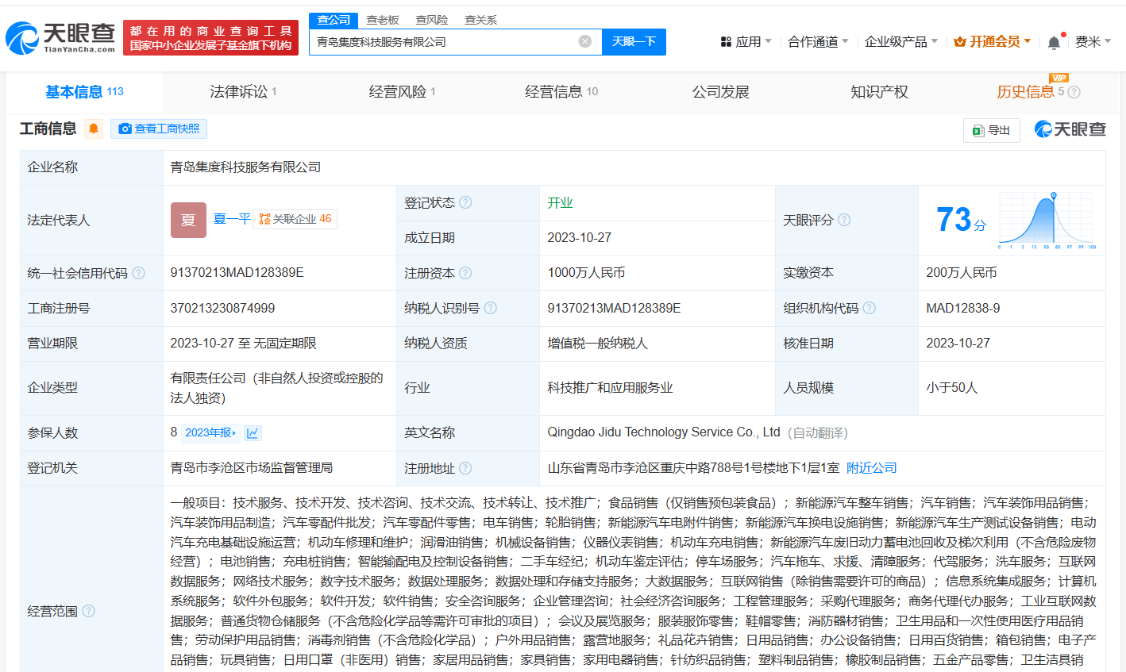Click the TianYanCha watermark logo near 导出
This screenshot has height=672, width=1126.
click(1070, 129)
